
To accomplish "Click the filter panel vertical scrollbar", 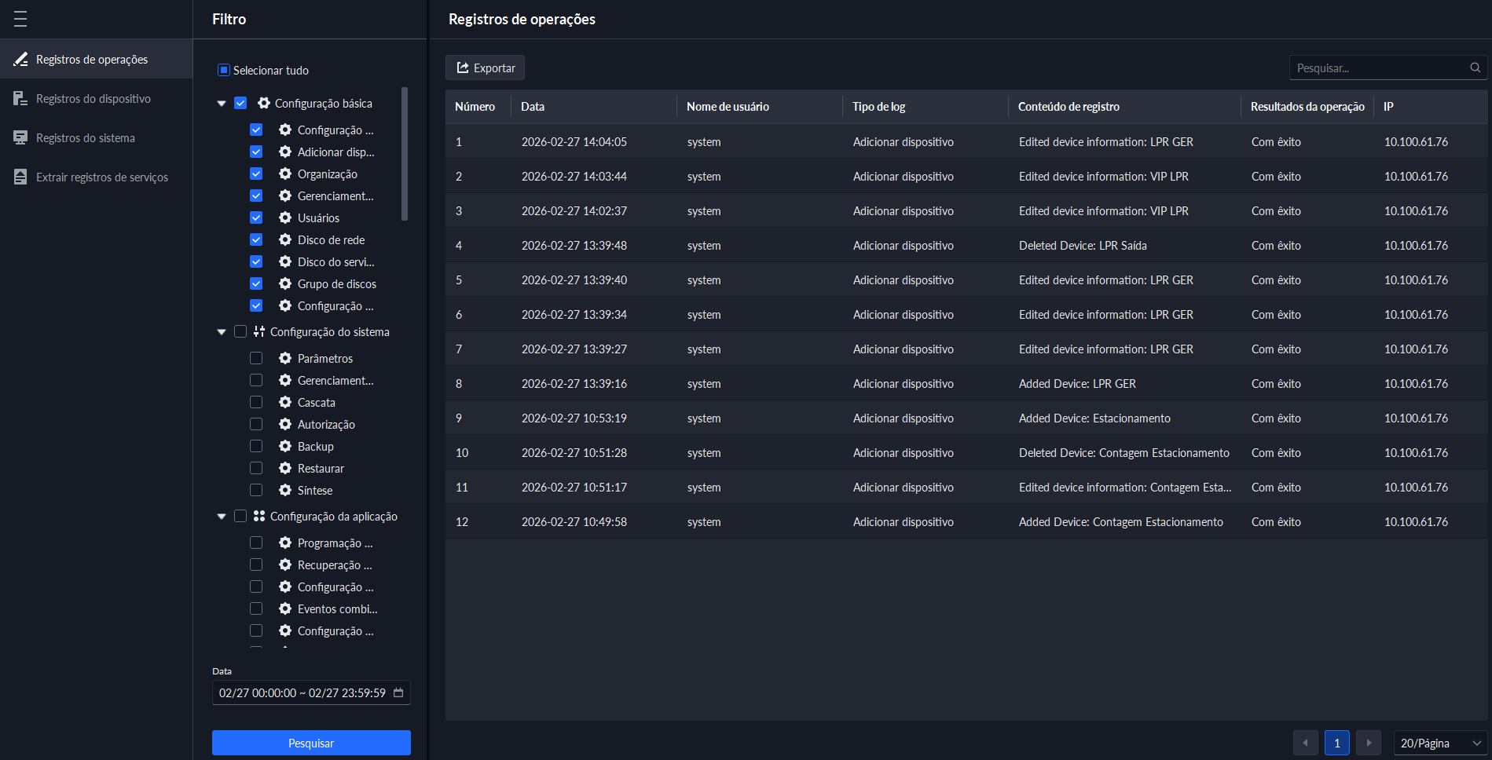I will tap(405, 155).
